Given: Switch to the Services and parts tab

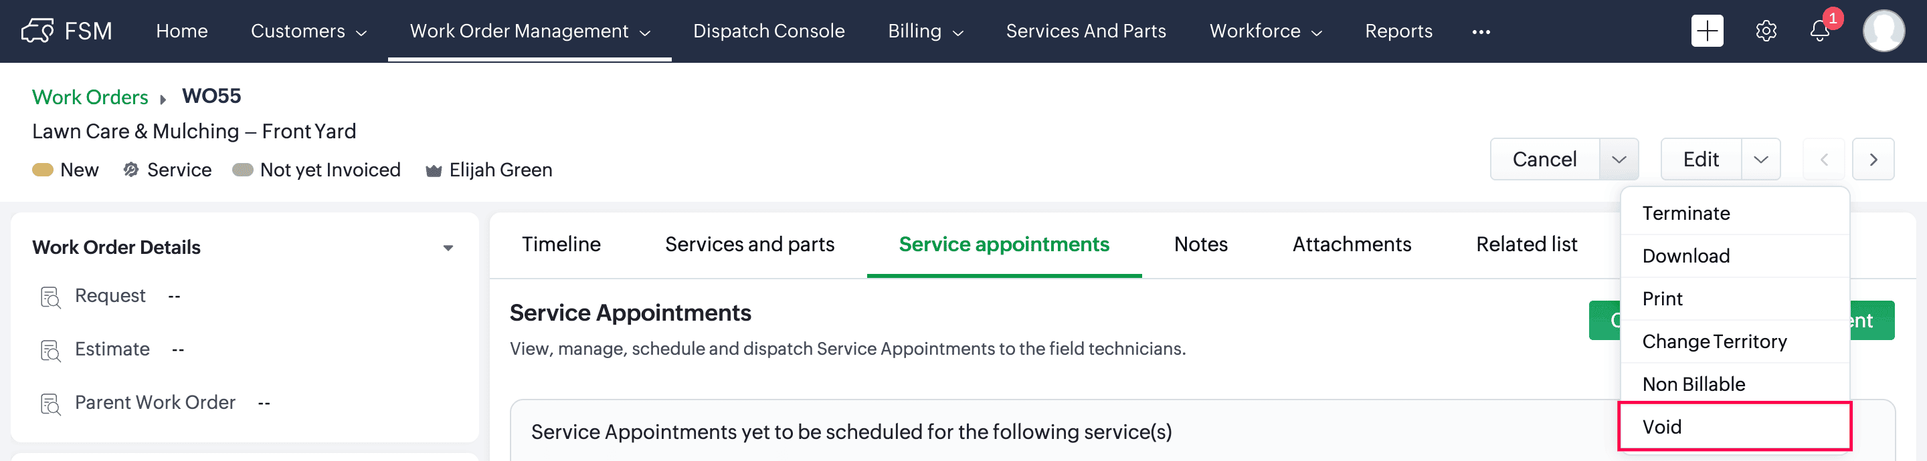Looking at the screenshot, I should [x=749, y=245].
